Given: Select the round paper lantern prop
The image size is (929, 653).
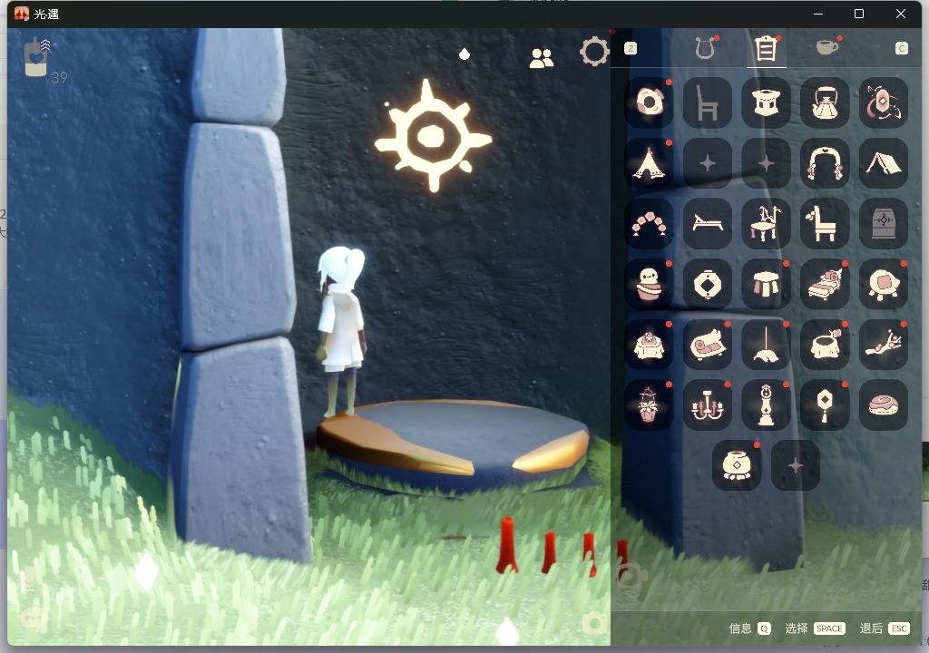Looking at the screenshot, I should tap(708, 284).
